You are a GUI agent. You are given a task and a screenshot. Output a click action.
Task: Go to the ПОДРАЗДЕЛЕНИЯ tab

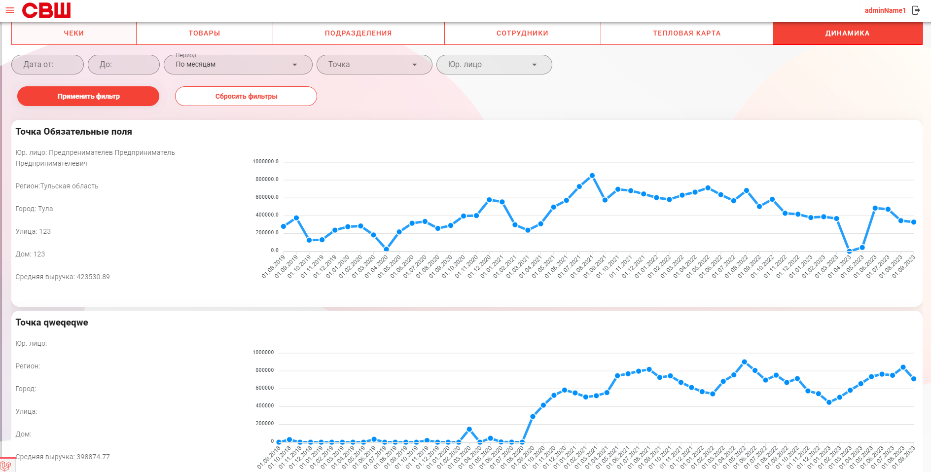click(358, 33)
